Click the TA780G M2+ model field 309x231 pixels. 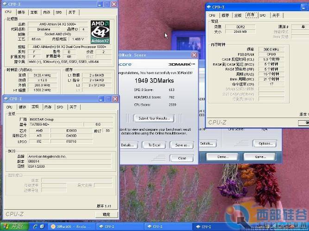[x=56, y=124]
